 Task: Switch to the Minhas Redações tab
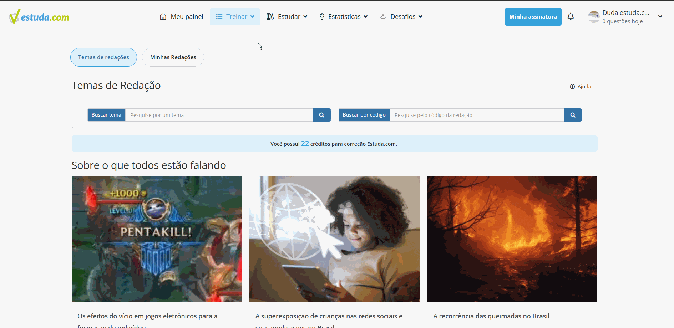point(173,57)
